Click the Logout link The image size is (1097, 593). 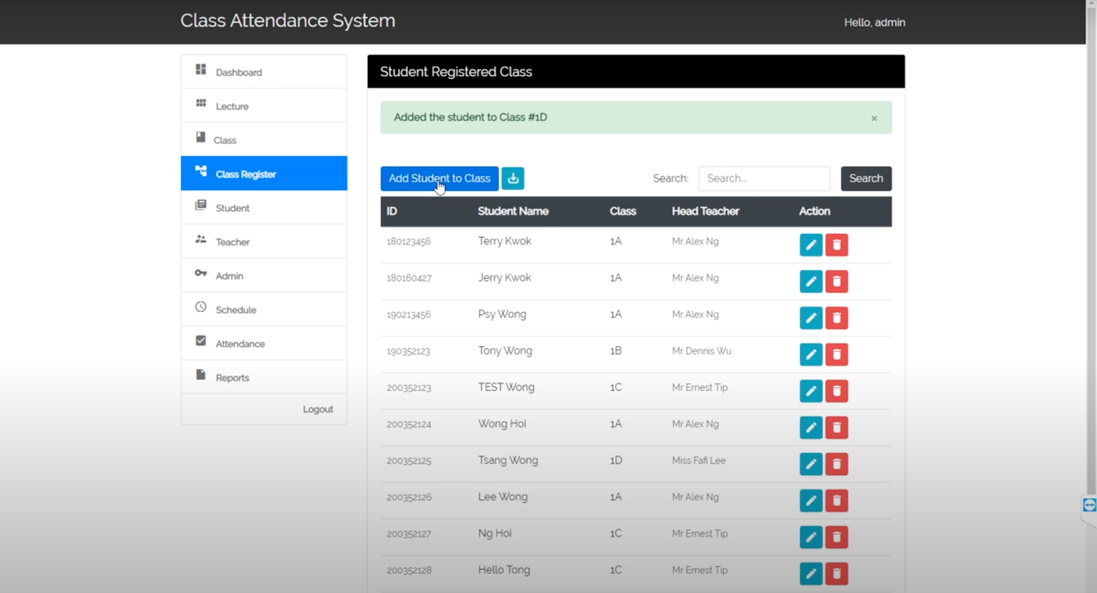[x=318, y=409]
